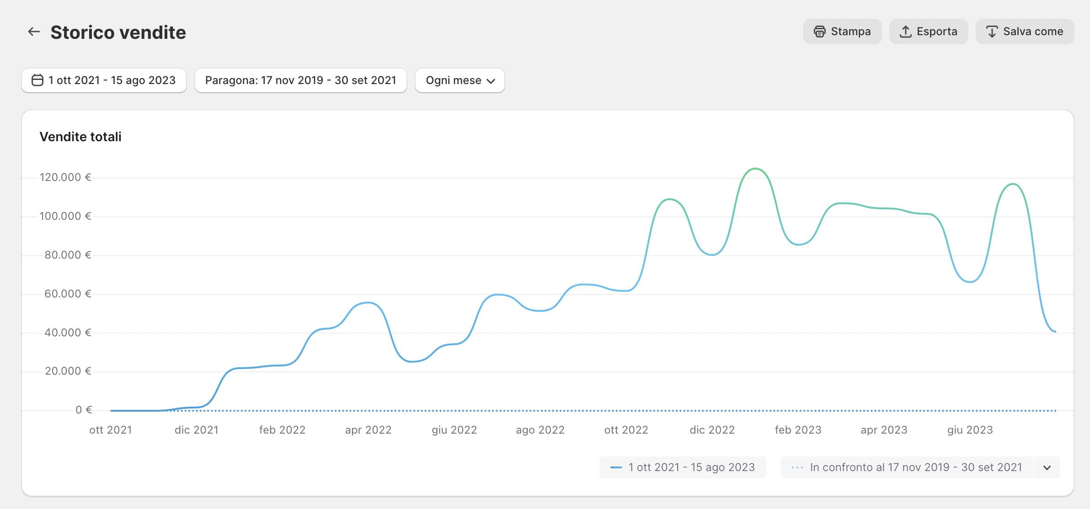Click the printer icon in Stampa
1090x509 pixels.
point(819,32)
